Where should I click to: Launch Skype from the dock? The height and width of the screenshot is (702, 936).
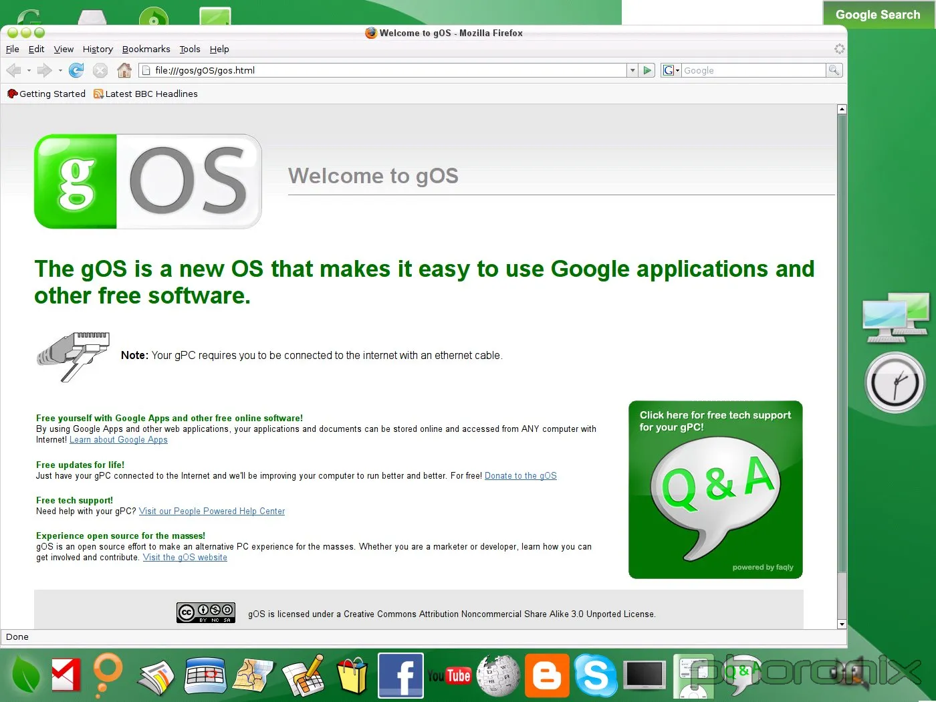[x=595, y=675]
